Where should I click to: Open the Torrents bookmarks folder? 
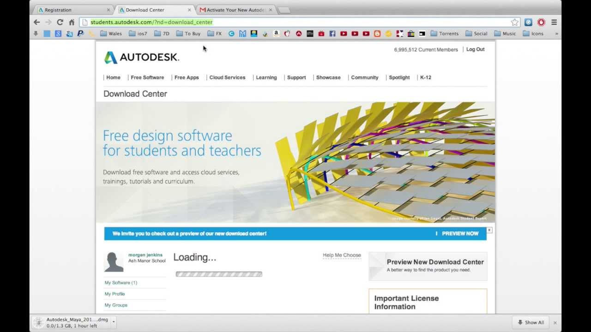tap(445, 34)
